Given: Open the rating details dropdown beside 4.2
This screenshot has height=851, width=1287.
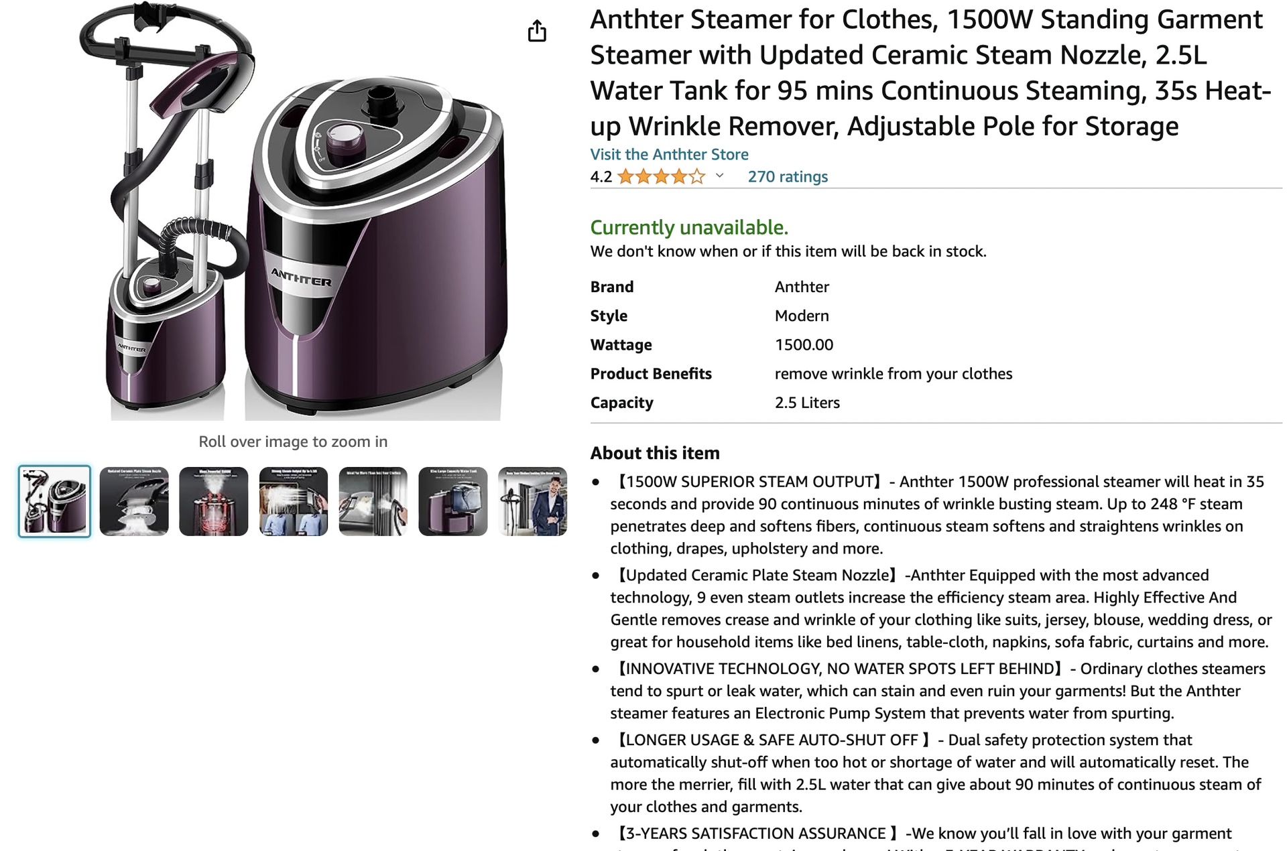Looking at the screenshot, I should 720,178.
